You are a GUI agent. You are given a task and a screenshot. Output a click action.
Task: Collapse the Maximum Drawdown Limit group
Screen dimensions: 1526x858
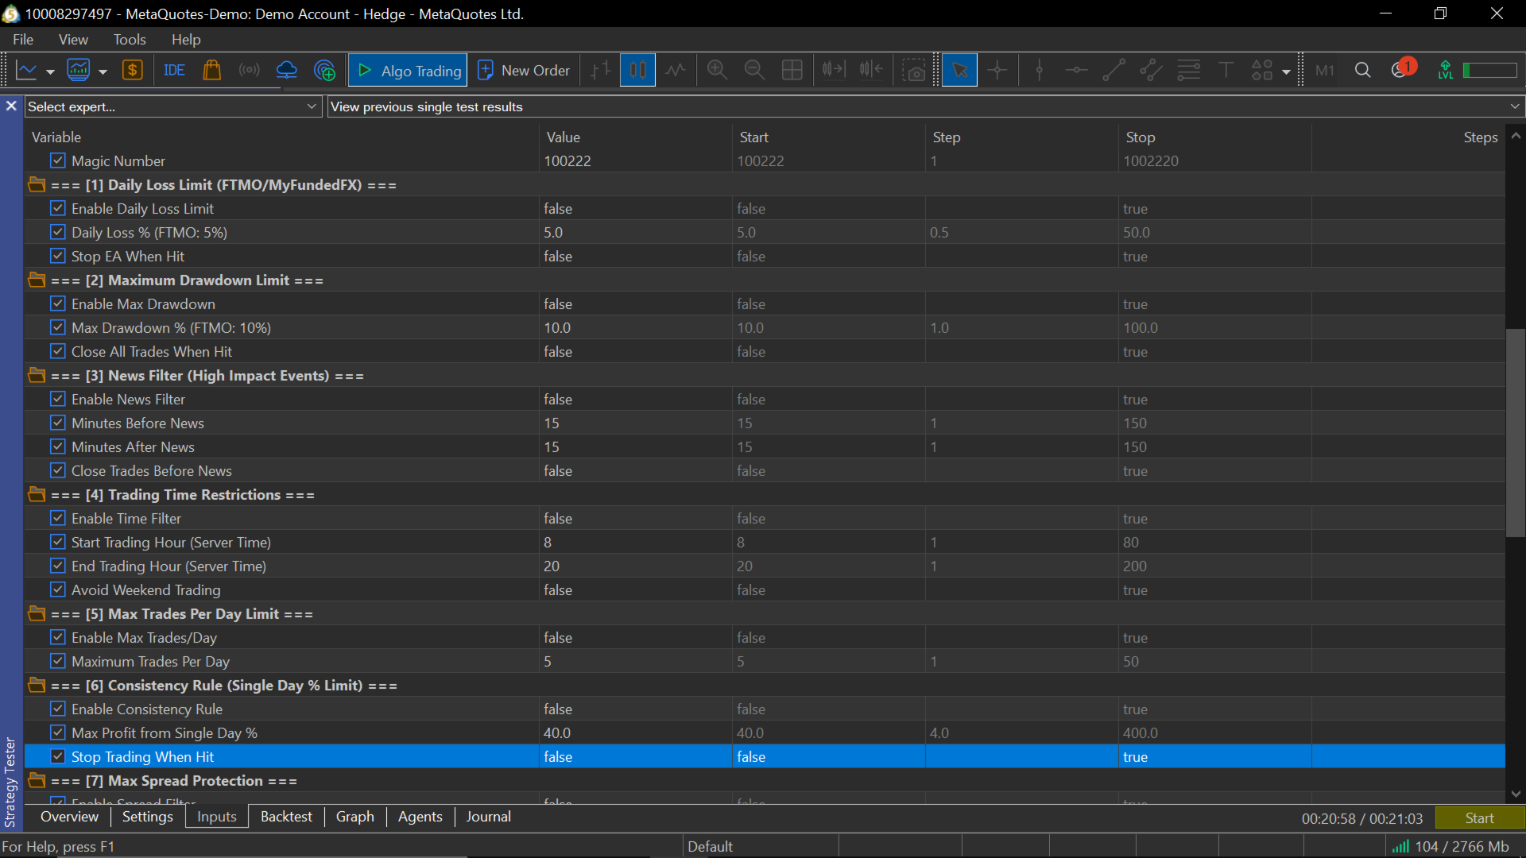pos(37,280)
